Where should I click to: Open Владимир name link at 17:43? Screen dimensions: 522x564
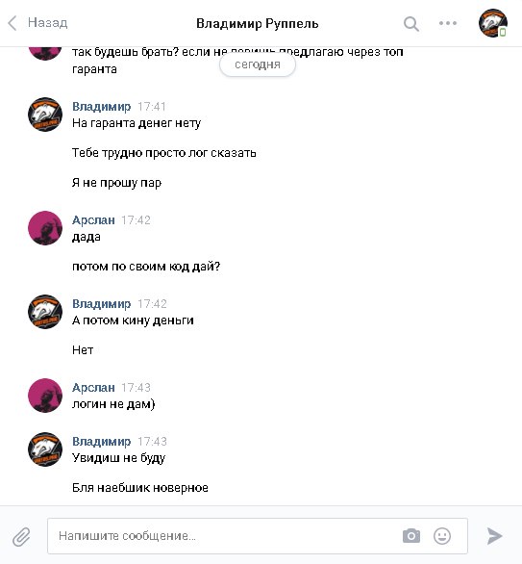click(x=101, y=442)
